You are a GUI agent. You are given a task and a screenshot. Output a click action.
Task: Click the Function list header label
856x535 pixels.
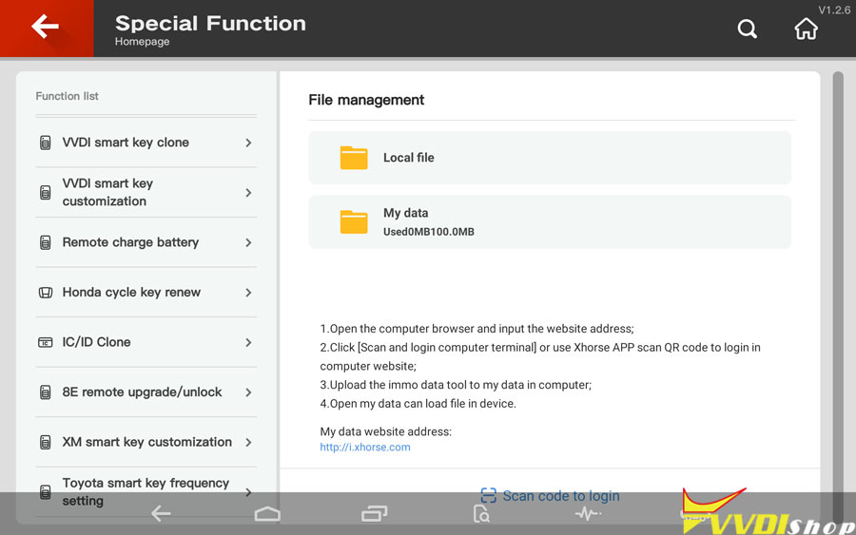tap(68, 96)
